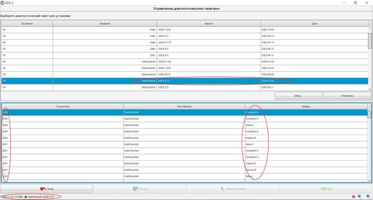373x200 pixels.
Task: Click the Меню автомобиля button icon
Action: (223, 189)
